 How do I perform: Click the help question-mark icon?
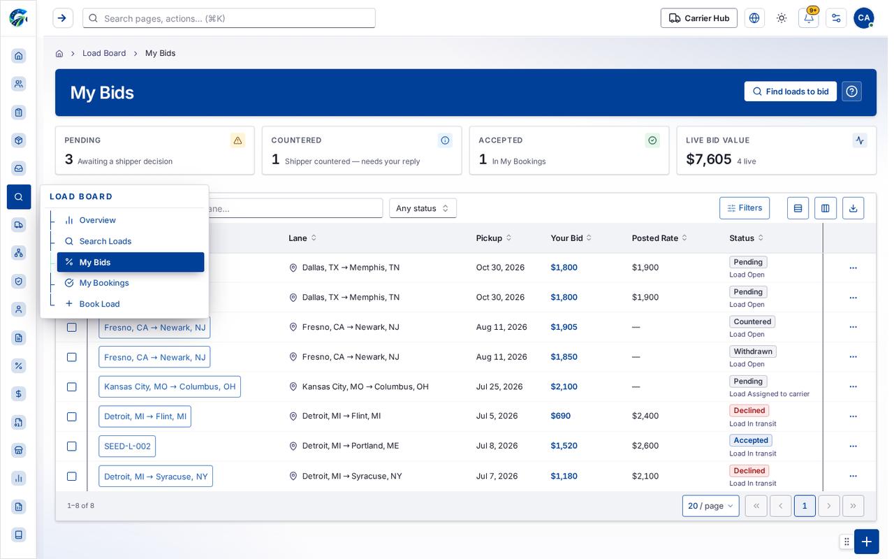pos(851,92)
